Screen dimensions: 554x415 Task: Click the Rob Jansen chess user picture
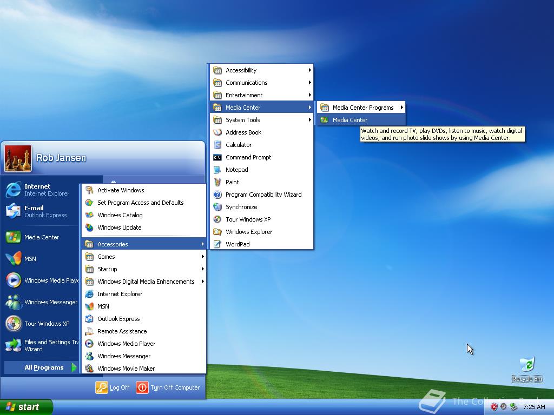[18, 158]
